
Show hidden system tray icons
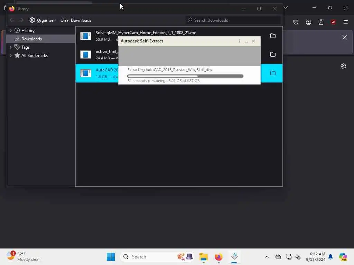pyautogui.click(x=267, y=257)
